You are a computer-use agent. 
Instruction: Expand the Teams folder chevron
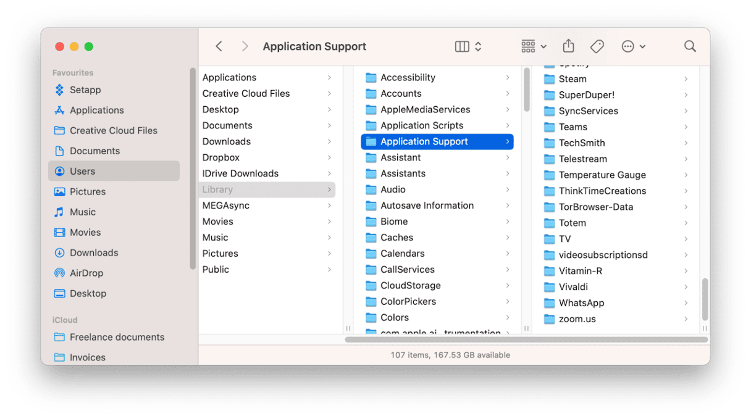click(x=686, y=127)
